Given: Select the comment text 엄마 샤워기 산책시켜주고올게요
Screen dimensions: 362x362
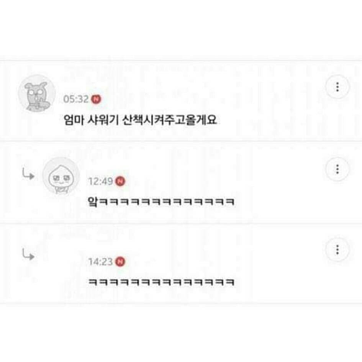Looking at the screenshot, I should click(x=140, y=120).
